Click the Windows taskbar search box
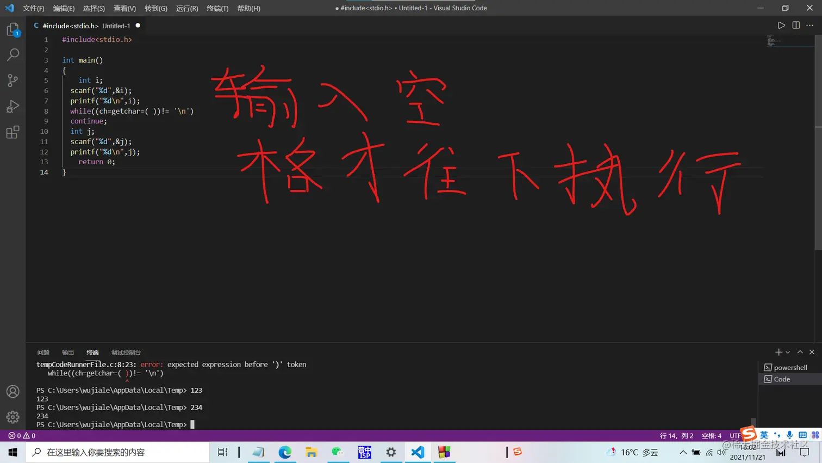Viewport: 822px width, 463px height. point(117,452)
